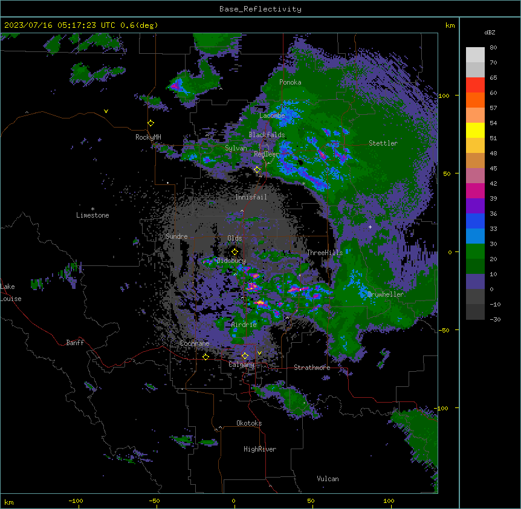Click the Calgary city label
Screen dimensions: 521x509
(x=241, y=365)
